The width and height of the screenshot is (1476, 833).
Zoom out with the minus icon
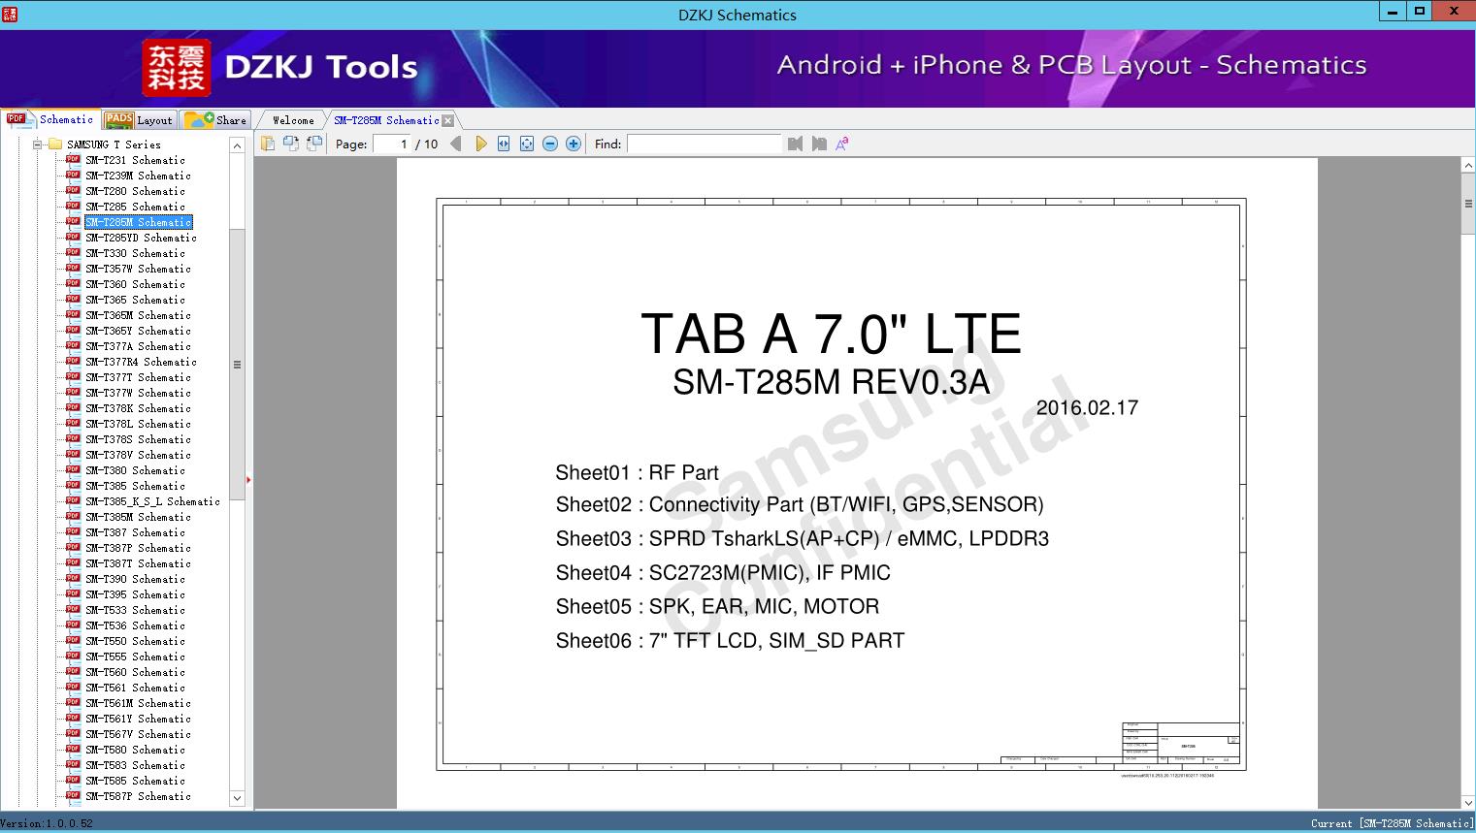[x=550, y=144]
